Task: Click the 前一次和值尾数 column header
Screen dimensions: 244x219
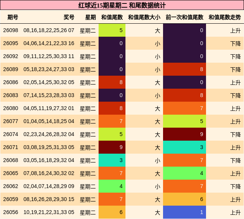Action: coord(185,17)
